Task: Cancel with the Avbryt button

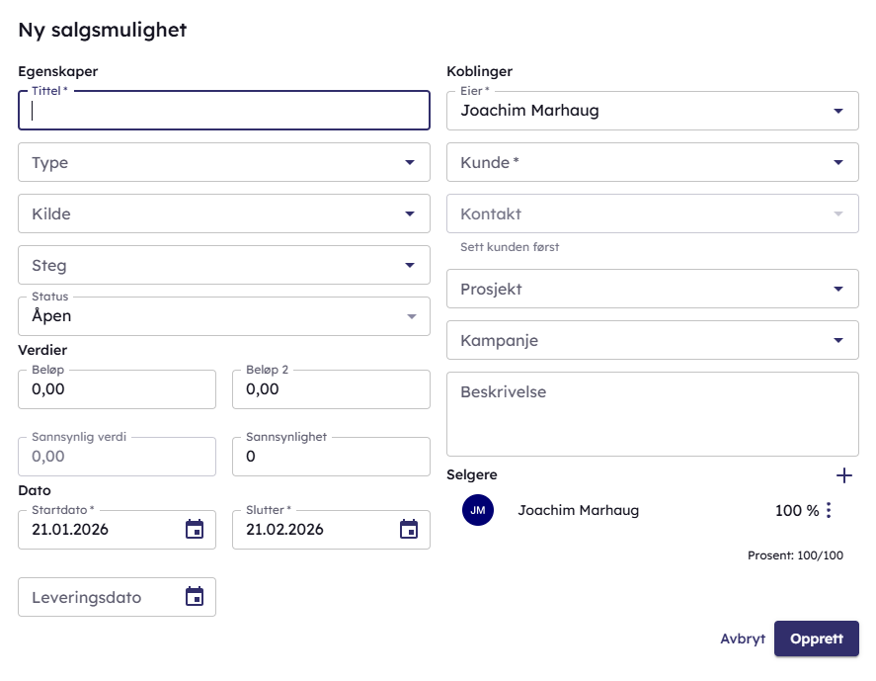Action: [x=743, y=639]
